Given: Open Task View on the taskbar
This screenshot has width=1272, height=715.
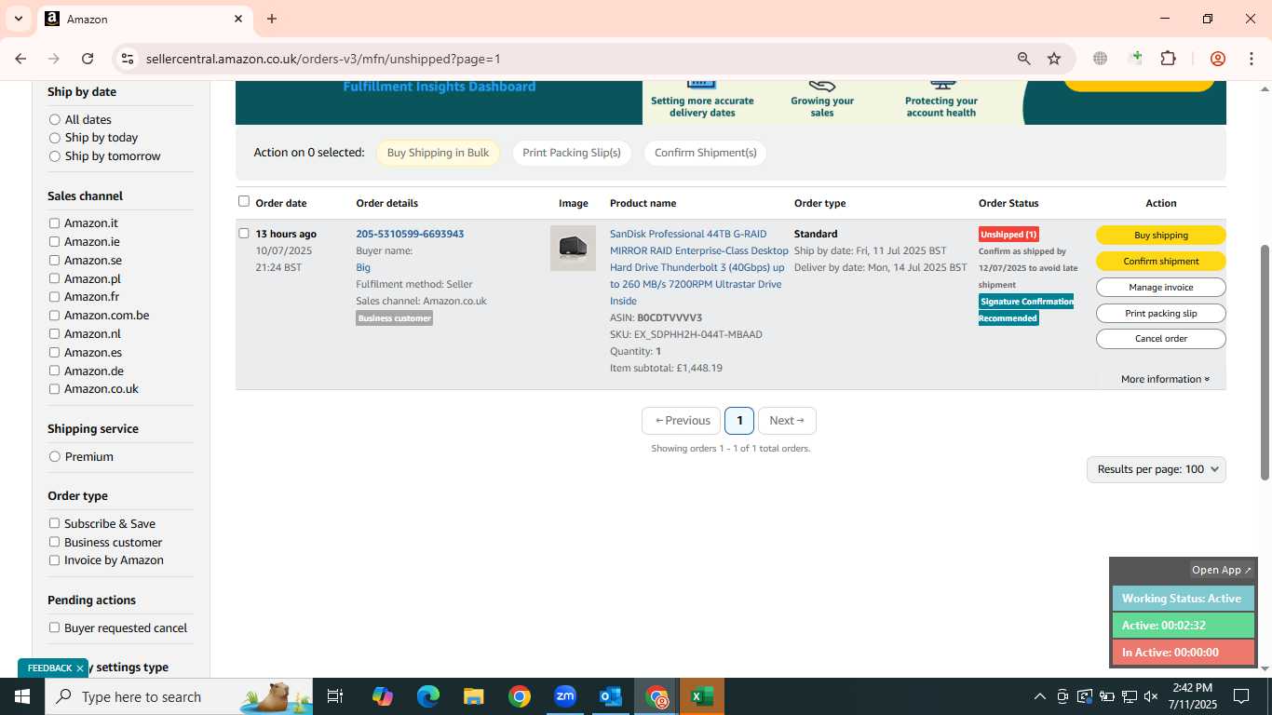Looking at the screenshot, I should click(x=335, y=696).
